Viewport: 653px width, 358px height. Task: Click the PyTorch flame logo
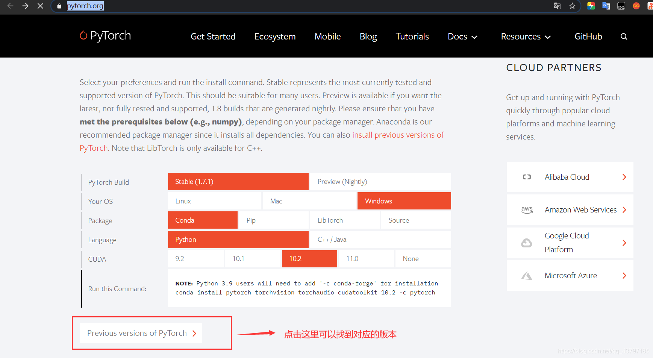[83, 35]
